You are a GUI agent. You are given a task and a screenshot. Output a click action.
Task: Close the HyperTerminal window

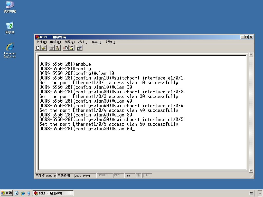(251, 37)
